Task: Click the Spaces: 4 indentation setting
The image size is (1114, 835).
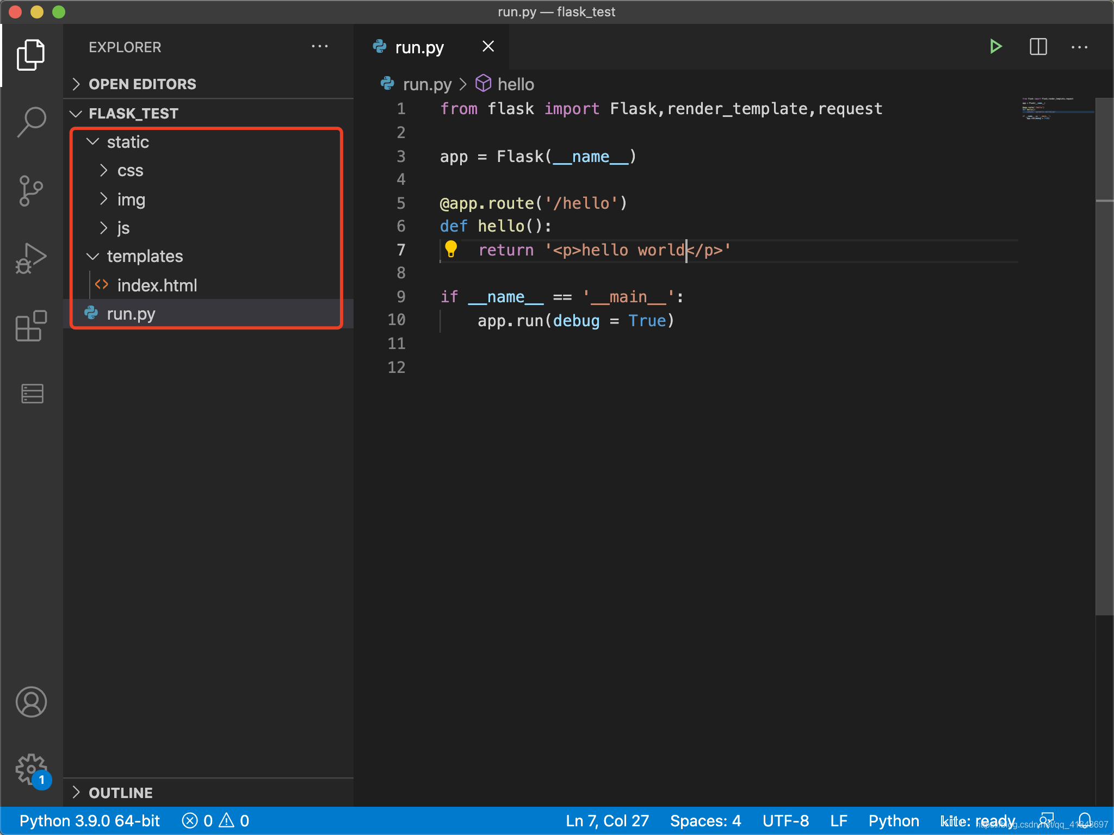Action: click(705, 820)
